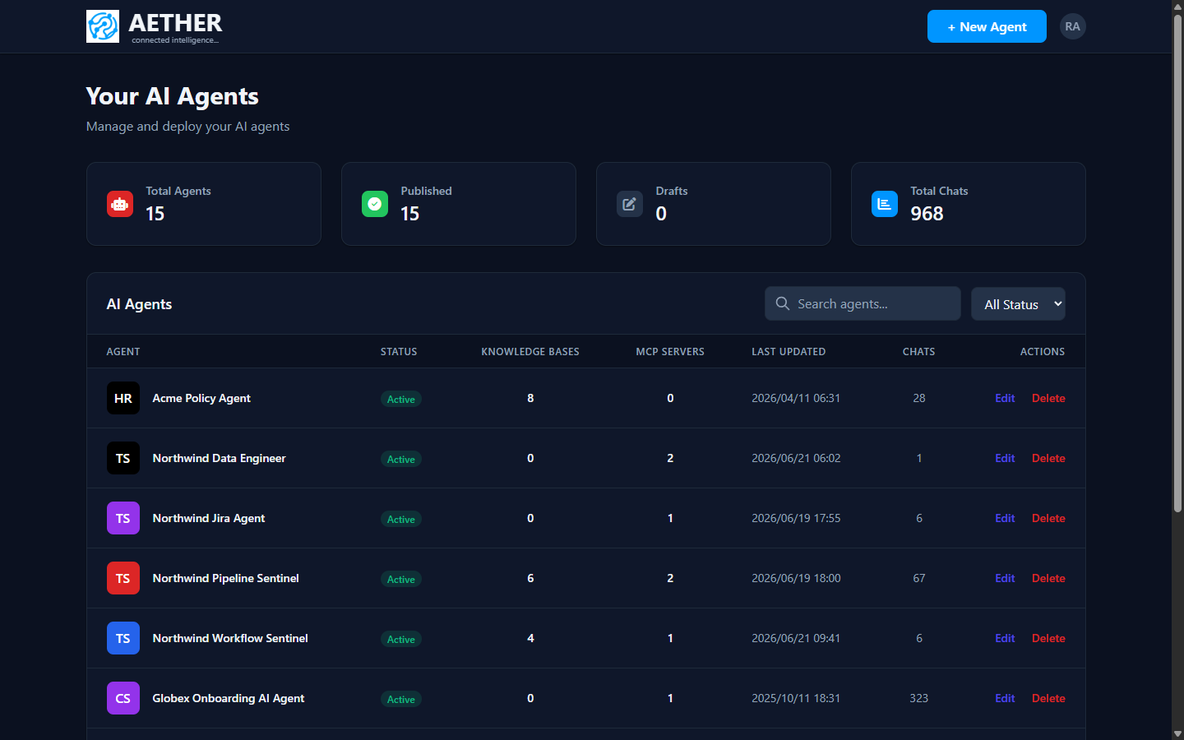Open the RA user avatar menu
The height and width of the screenshot is (740, 1184).
pos(1072,26)
